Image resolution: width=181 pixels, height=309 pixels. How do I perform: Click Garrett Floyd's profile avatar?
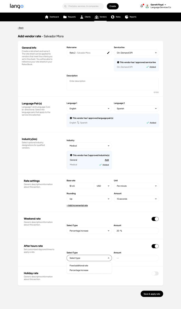[x=147, y=6]
